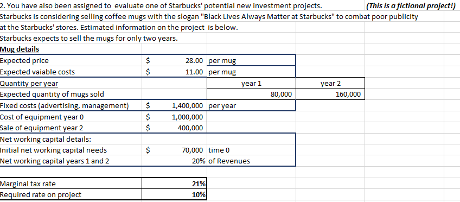This screenshot has height=202, width=460.
Task: Click "Required rate on project" label cell
Action: coord(71,194)
